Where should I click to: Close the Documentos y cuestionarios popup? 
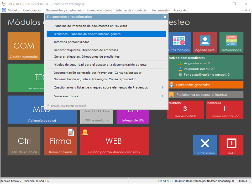[x=165, y=17]
